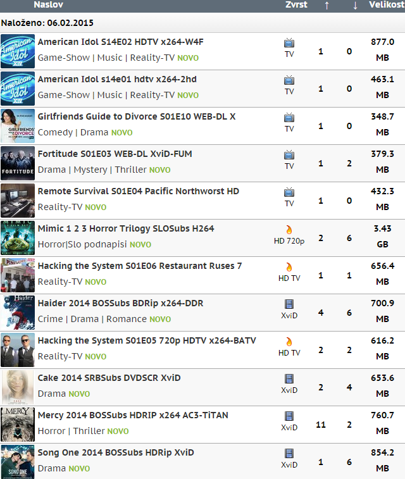Click 'Naloženo: 06.02.2015' date heading
405x479 pixels.
point(47,23)
